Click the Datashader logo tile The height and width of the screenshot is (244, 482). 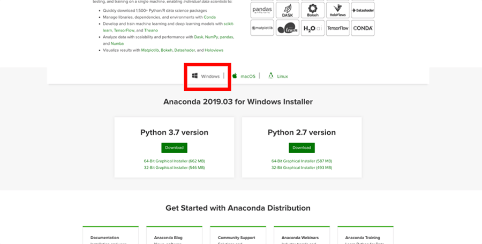pos(363,10)
